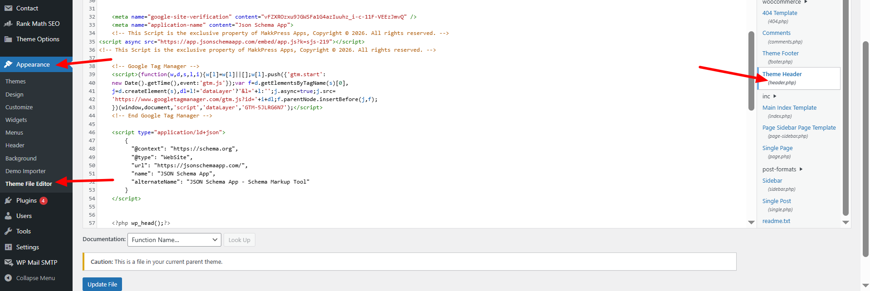Open the Theme Footer file link

click(780, 53)
